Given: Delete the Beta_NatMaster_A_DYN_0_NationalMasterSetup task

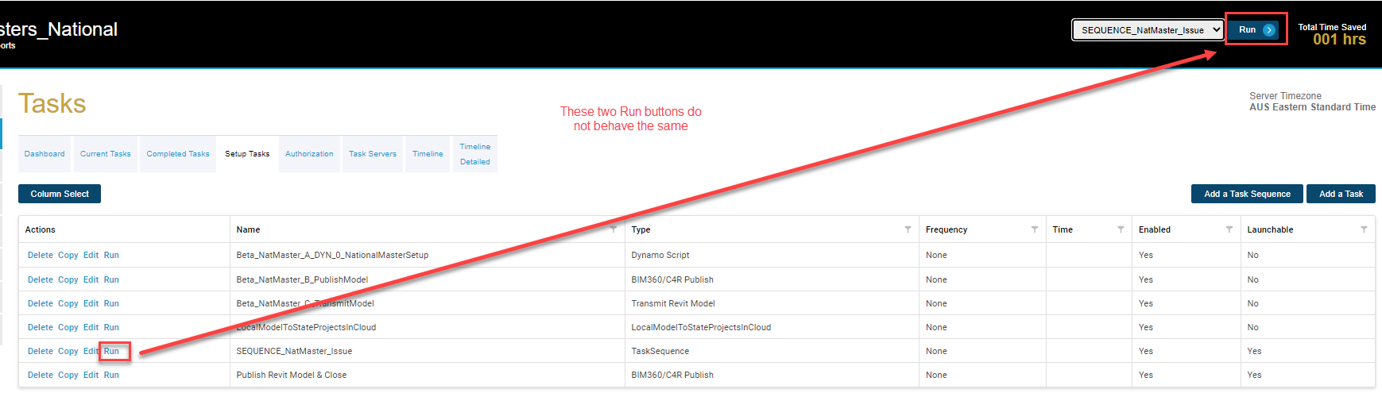Looking at the screenshot, I should click(x=40, y=256).
